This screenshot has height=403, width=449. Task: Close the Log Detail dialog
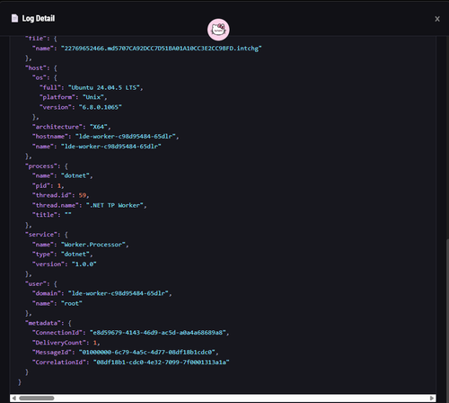(x=437, y=19)
